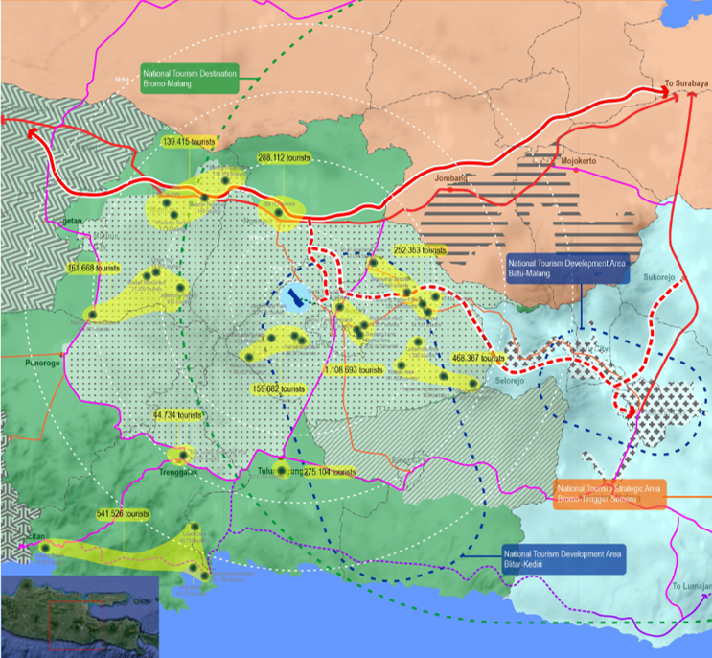Click the 1.108.693 tourists label
712x658 pixels.
coord(355,369)
